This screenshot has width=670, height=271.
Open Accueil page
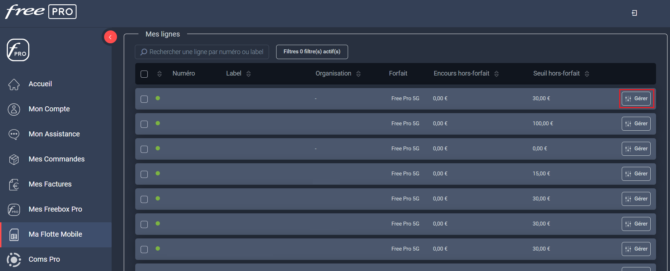point(40,84)
